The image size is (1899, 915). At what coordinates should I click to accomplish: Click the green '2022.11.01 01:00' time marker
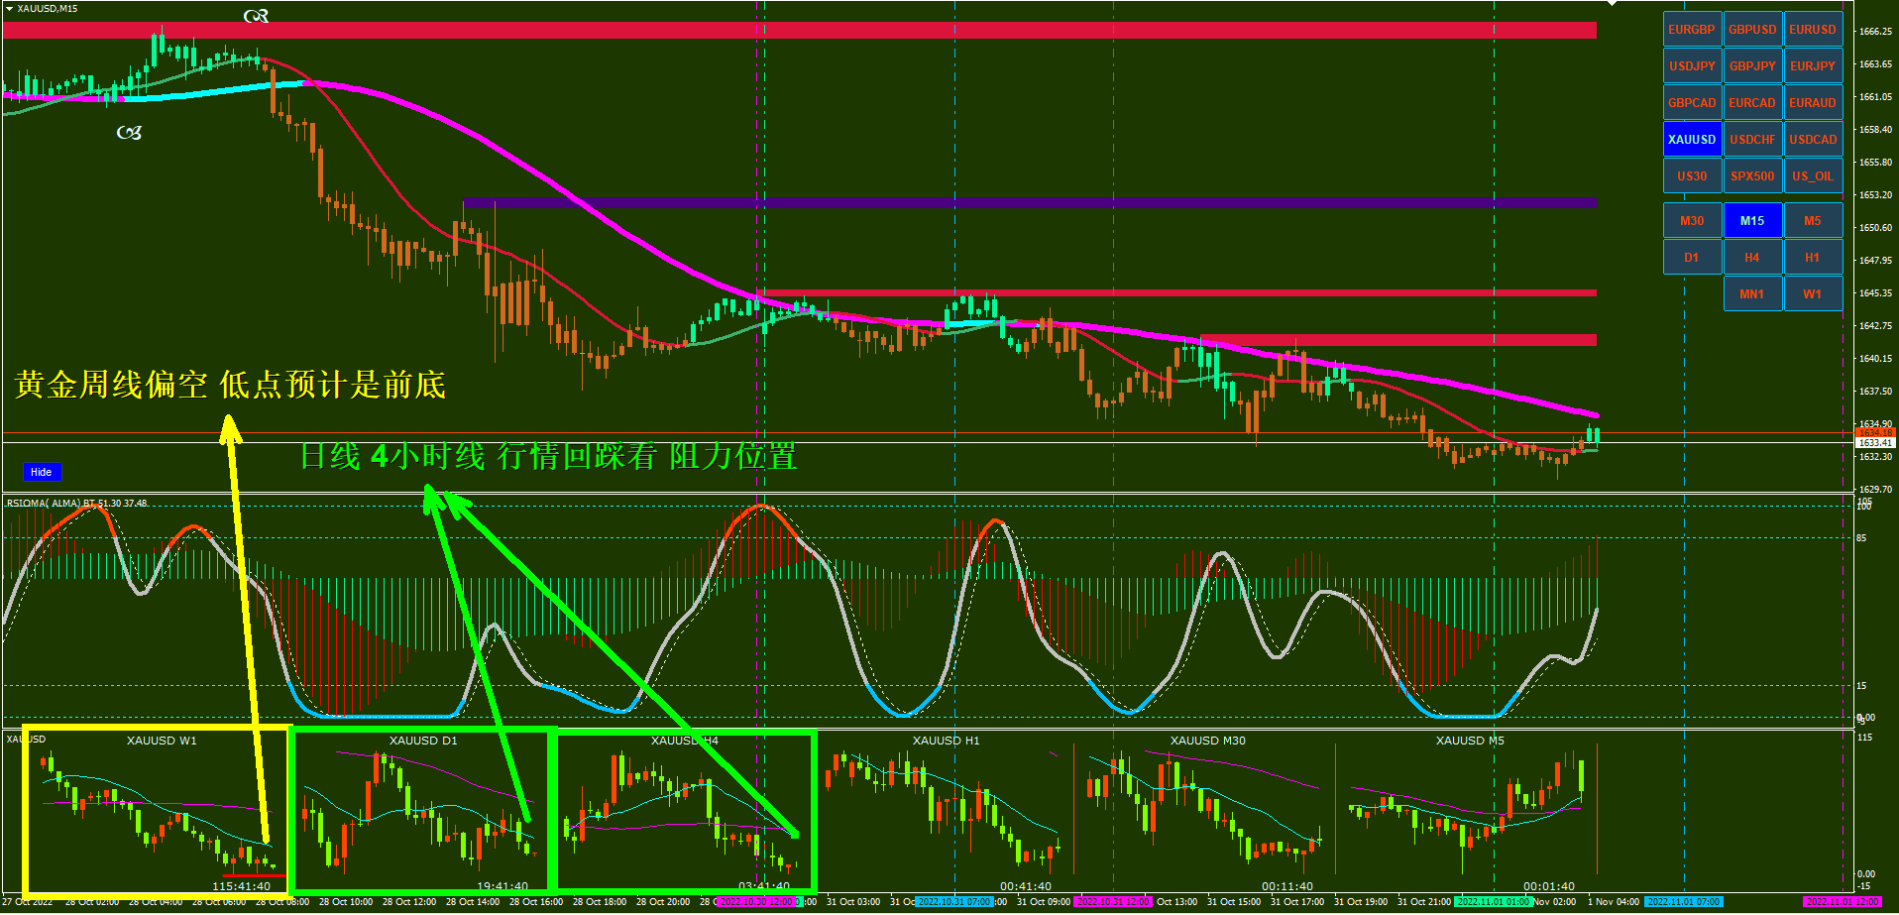1494,902
